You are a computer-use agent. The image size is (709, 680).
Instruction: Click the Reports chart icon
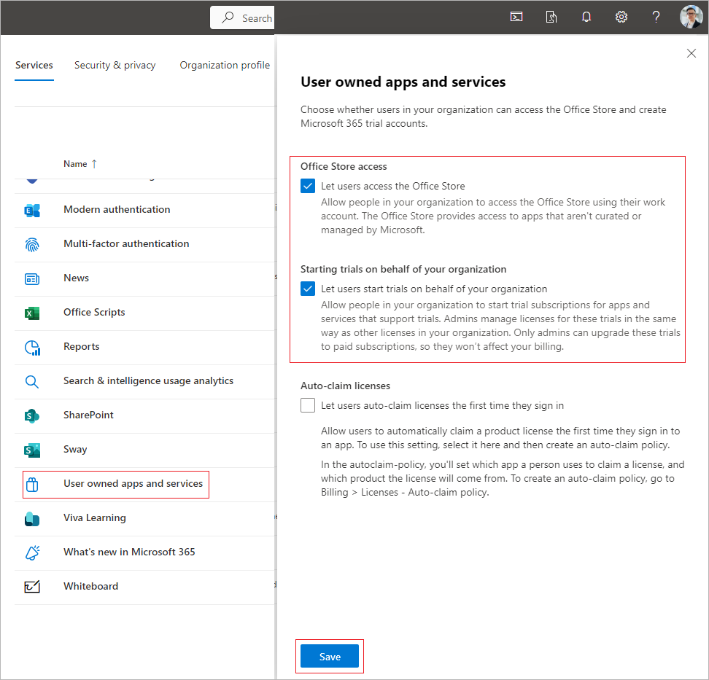point(32,348)
